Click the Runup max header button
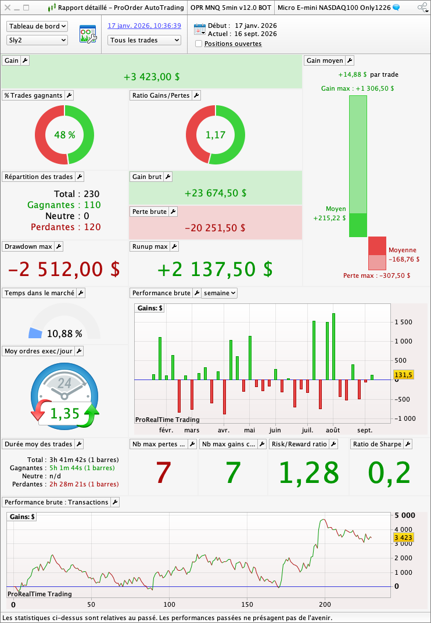The image size is (431, 623). 150,247
